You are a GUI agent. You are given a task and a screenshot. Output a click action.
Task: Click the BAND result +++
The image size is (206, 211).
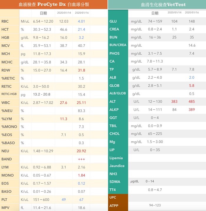(x=82, y=159)
